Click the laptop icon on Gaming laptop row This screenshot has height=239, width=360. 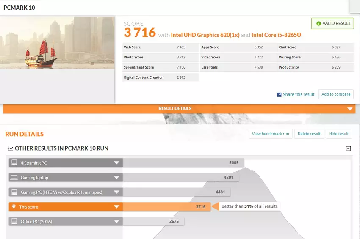(x=14, y=177)
